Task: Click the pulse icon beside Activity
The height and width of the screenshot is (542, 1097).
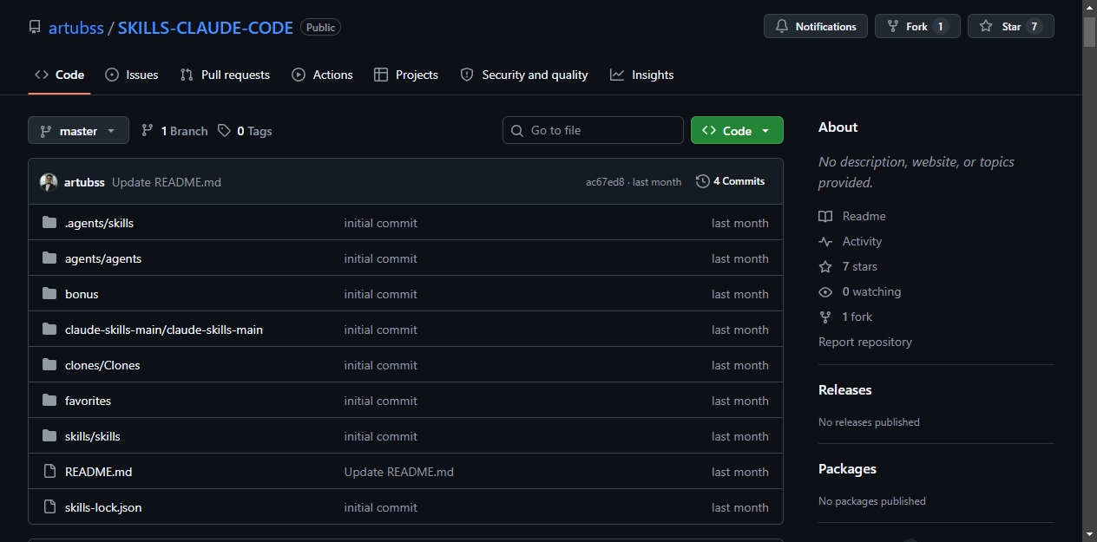Action: (x=825, y=241)
